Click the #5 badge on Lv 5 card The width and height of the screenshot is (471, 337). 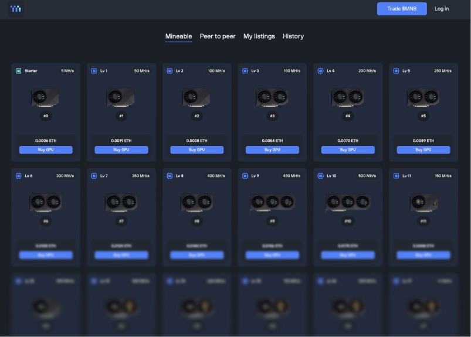tap(423, 116)
